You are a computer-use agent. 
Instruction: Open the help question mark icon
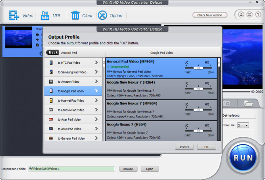258,15
